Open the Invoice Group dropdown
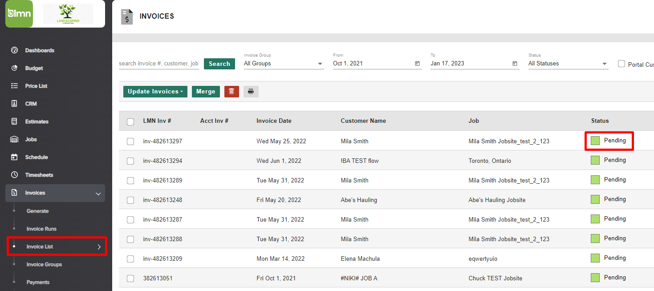Screen dimensions: 654x291 coord(284,63)
